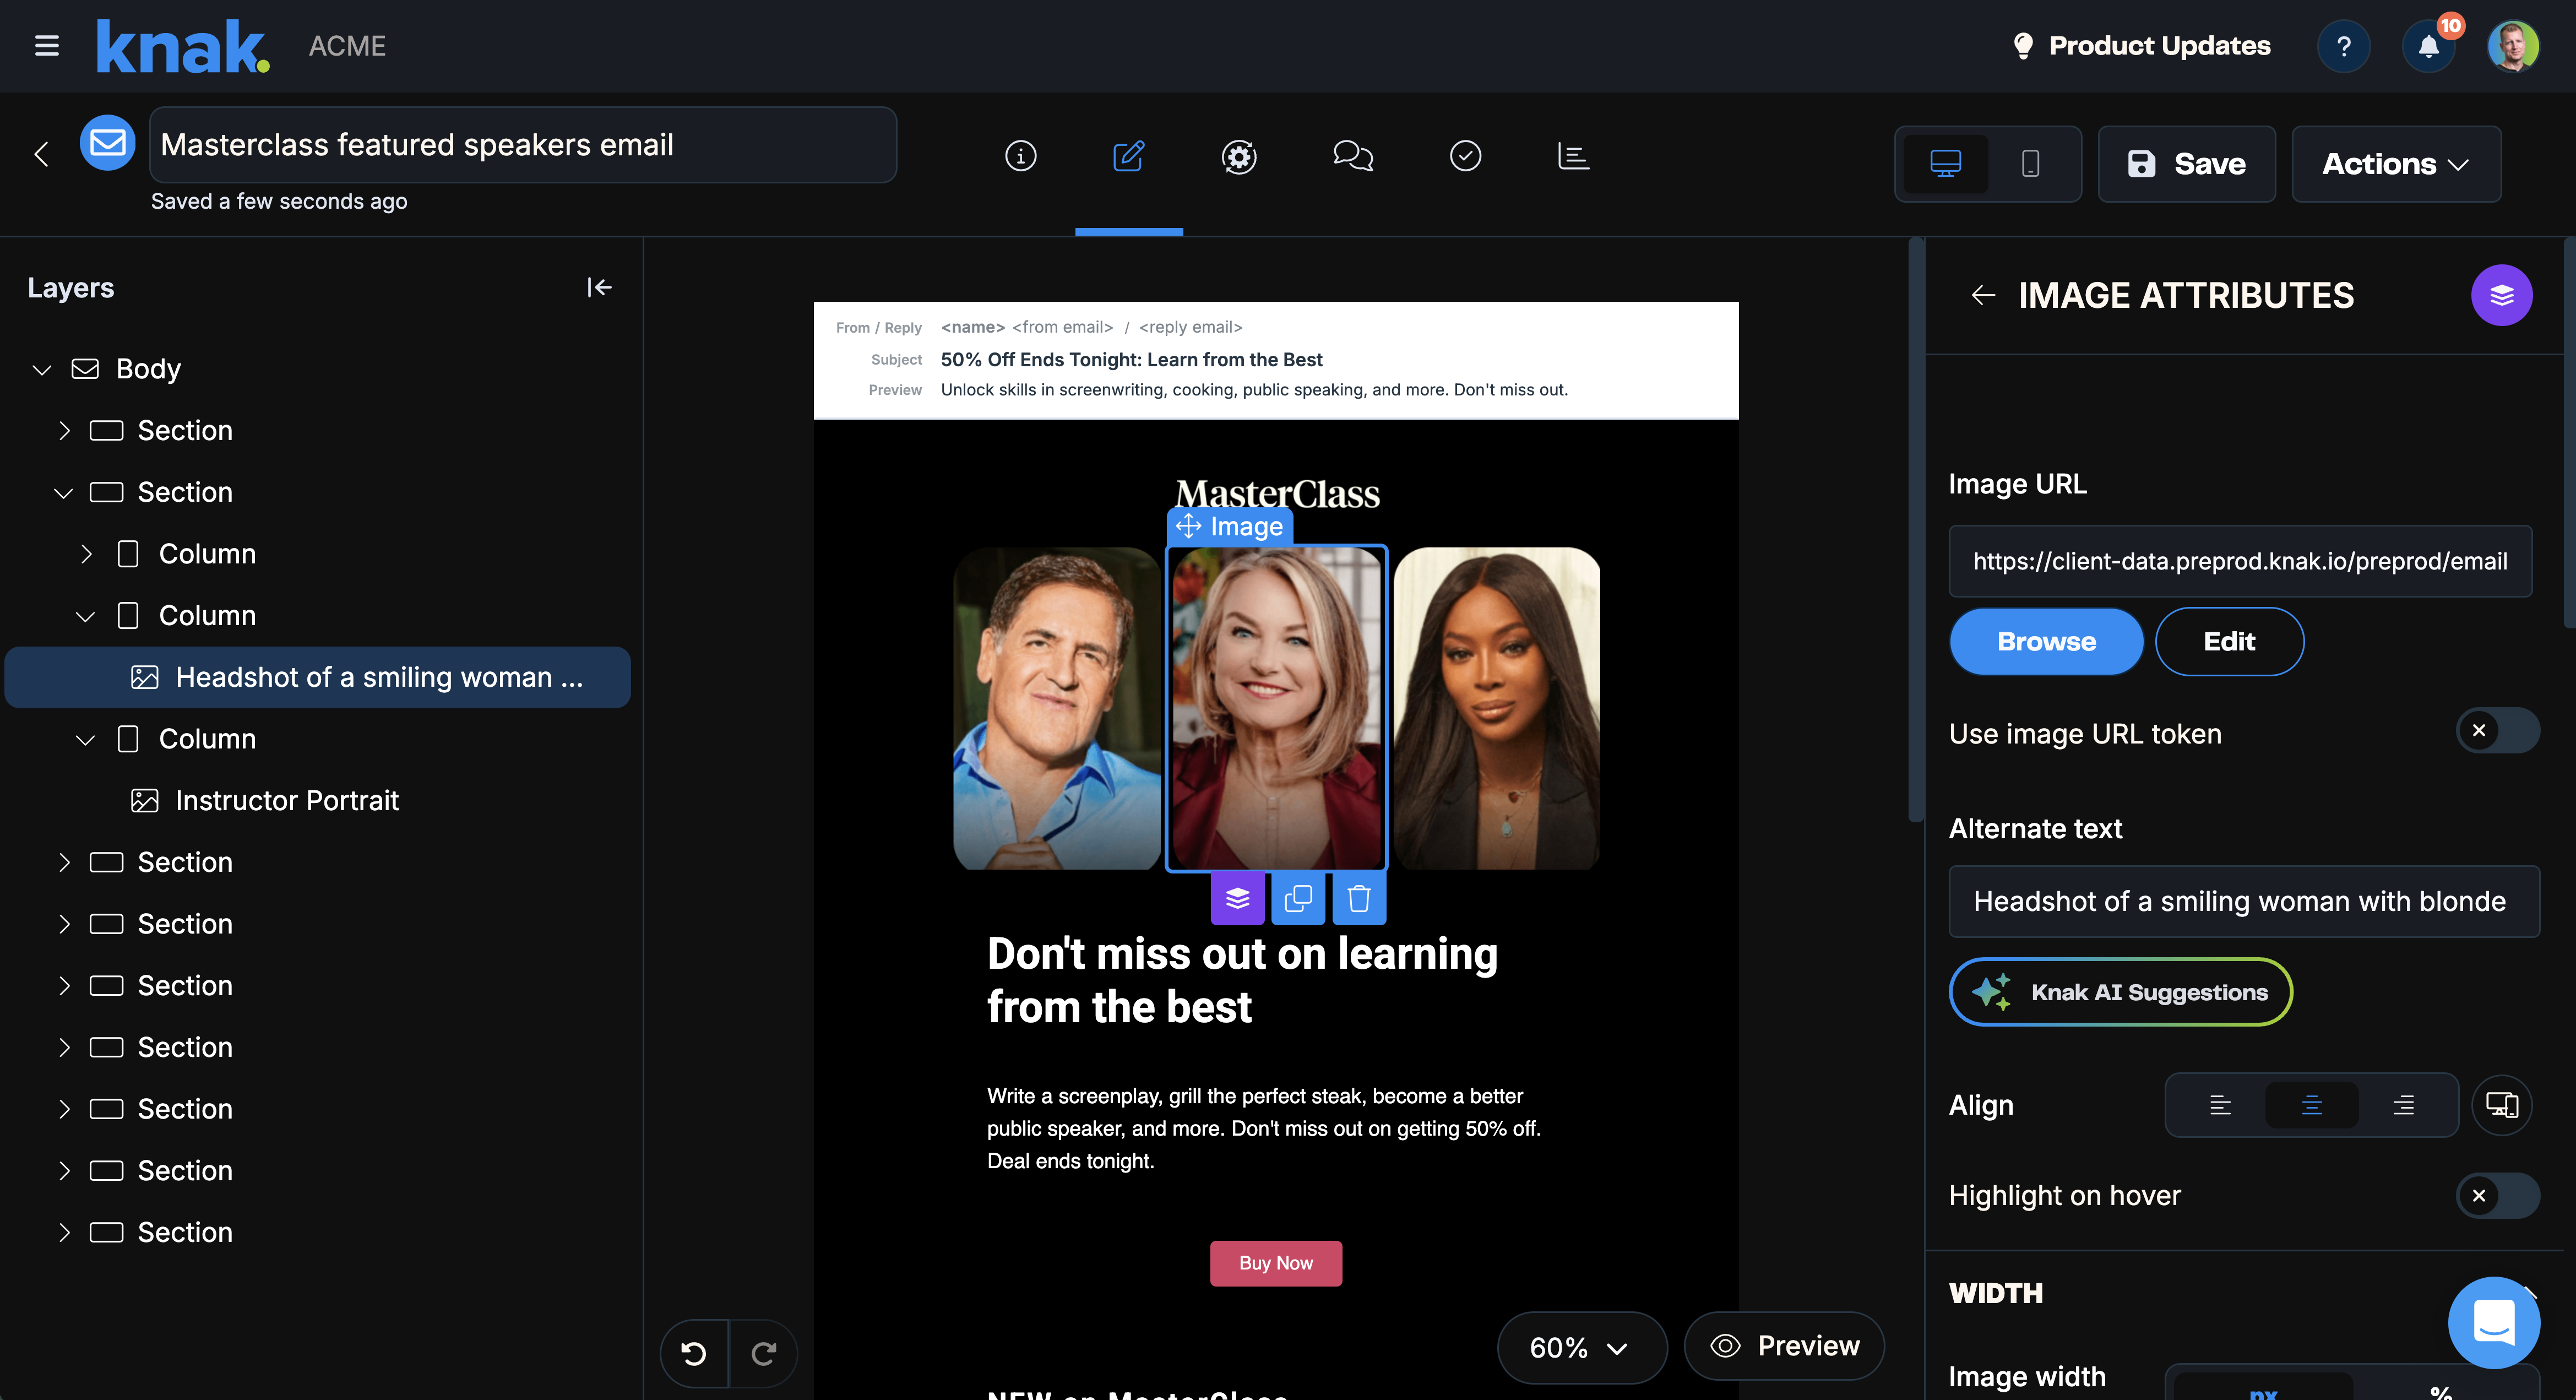
Task: Open the chat support bubble
Action: point(2493,1323)
